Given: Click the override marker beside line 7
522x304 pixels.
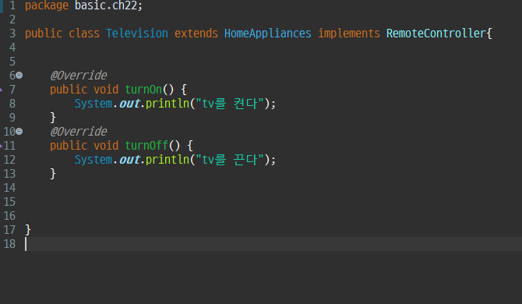Looking at the screenshot, I should click(1, 90).
